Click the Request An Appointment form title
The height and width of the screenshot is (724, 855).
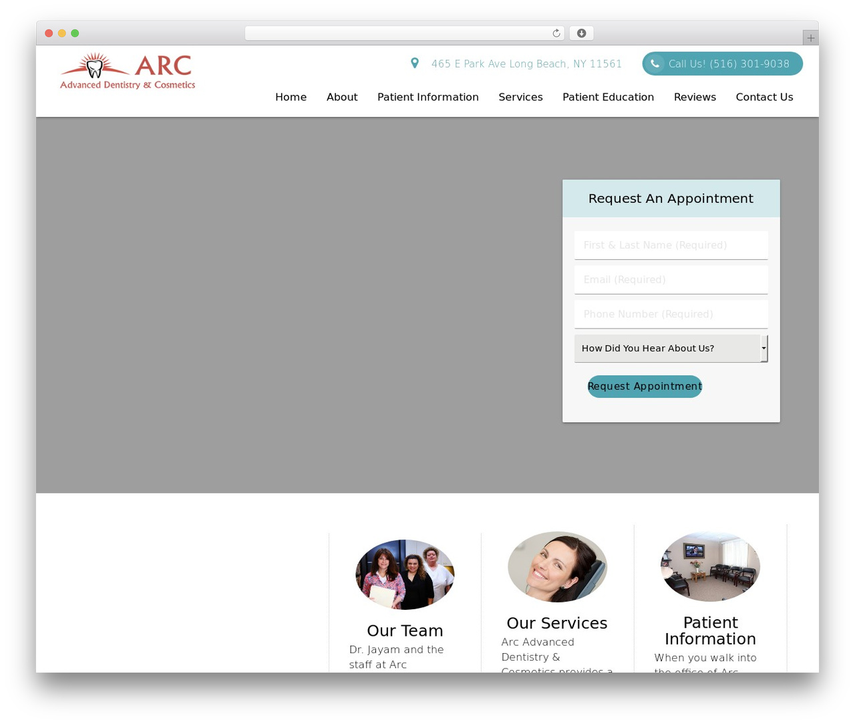click(671, 198)
